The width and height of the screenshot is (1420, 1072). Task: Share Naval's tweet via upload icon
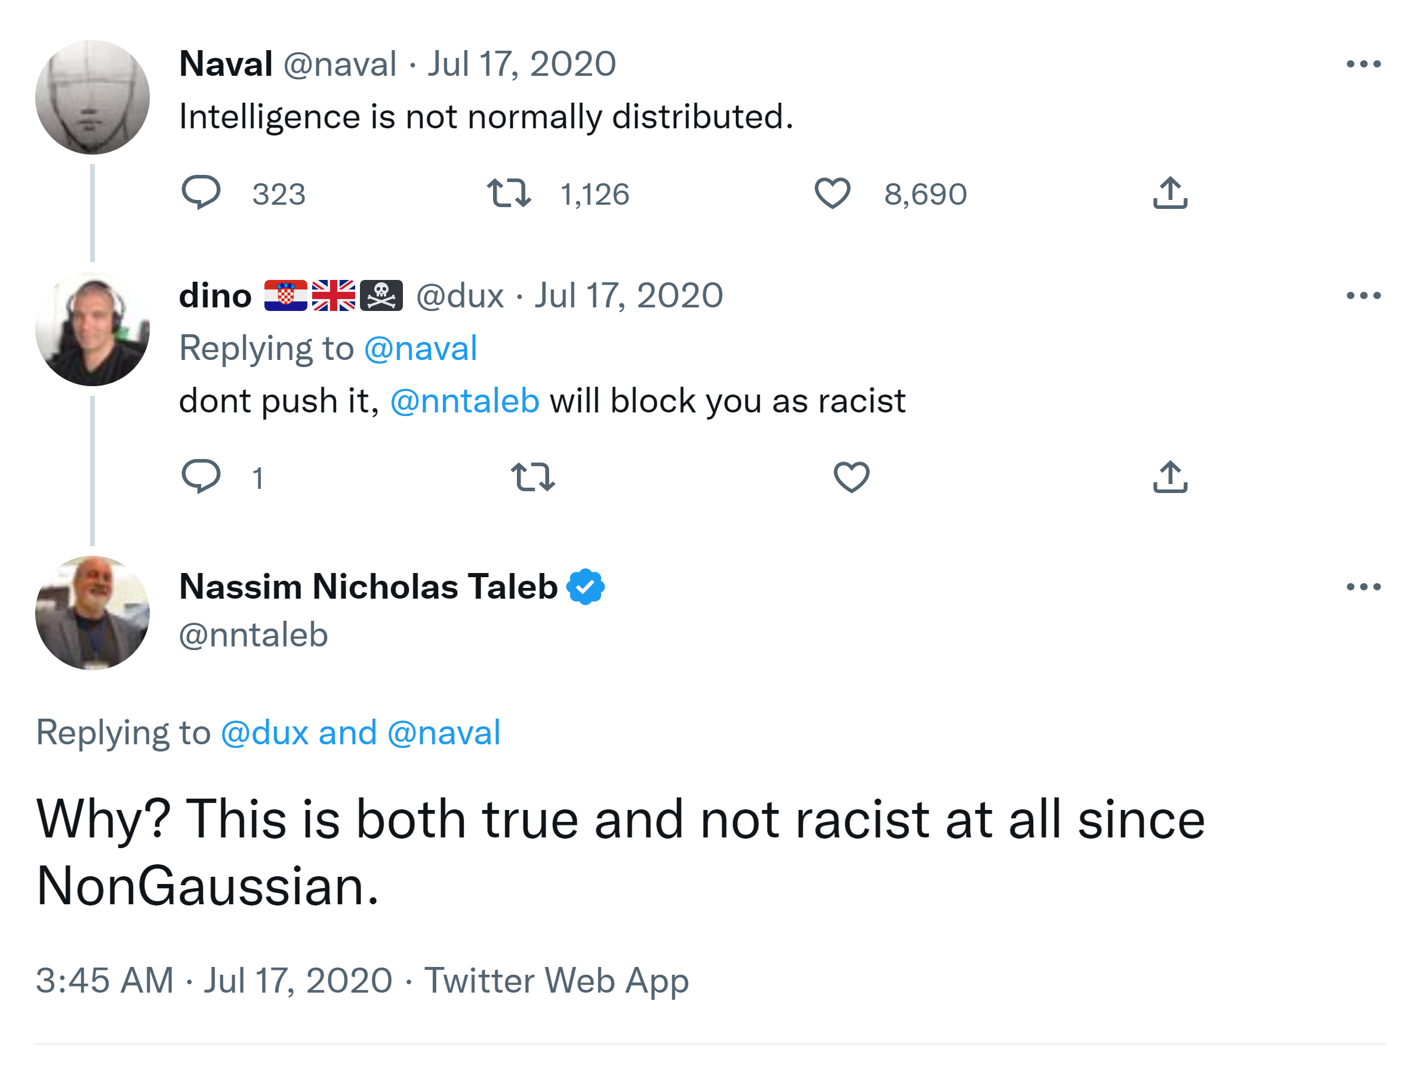point(1170,193)
